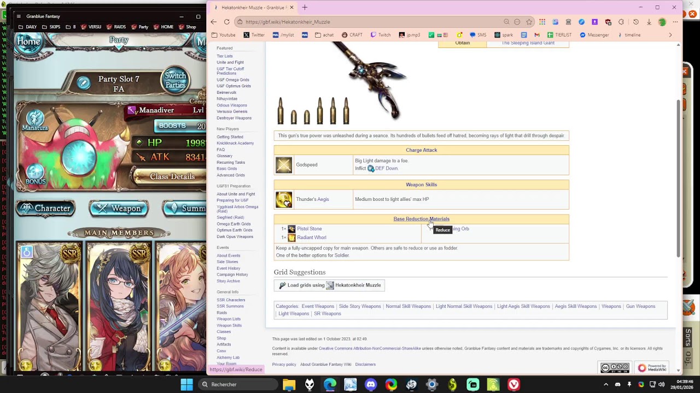700x393 pixels.
Task: Open a new browser tab
Action: 305,8
